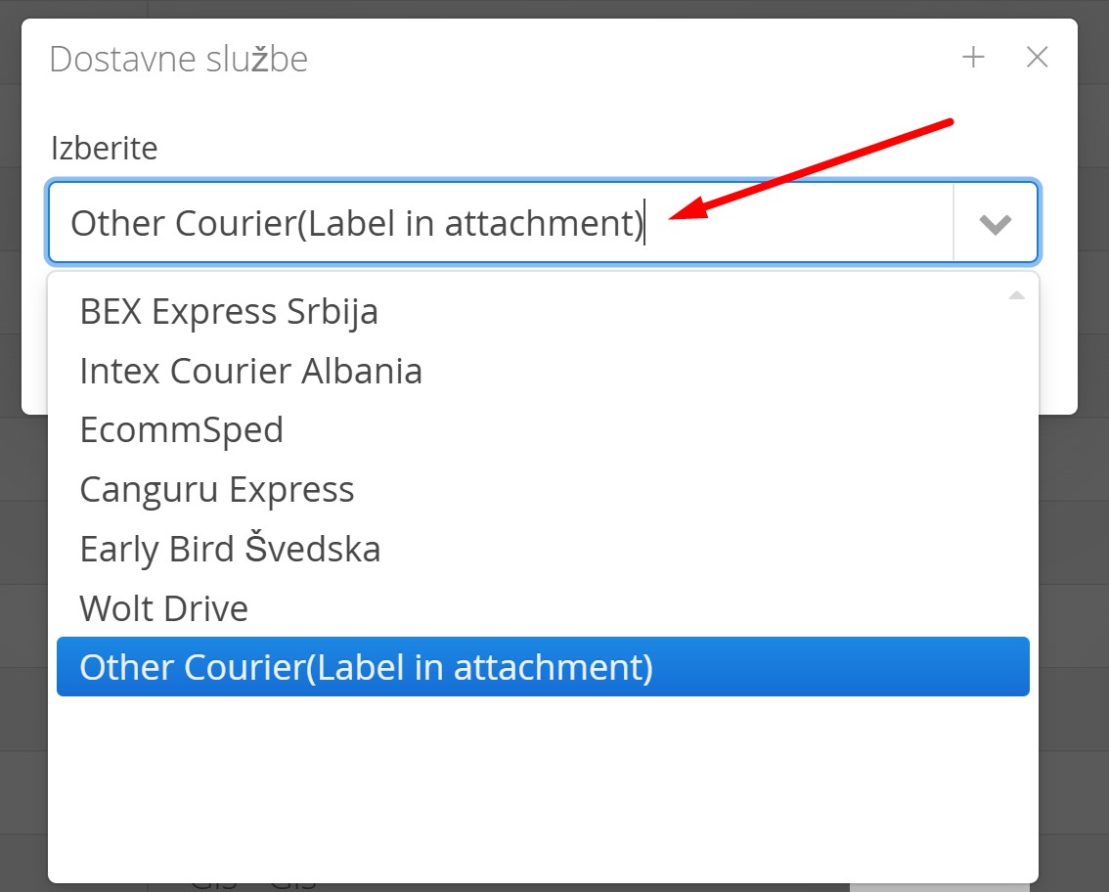1109x892 pixels.
Task: Add a new delivery service with plus icon
Action: [973, 58]
